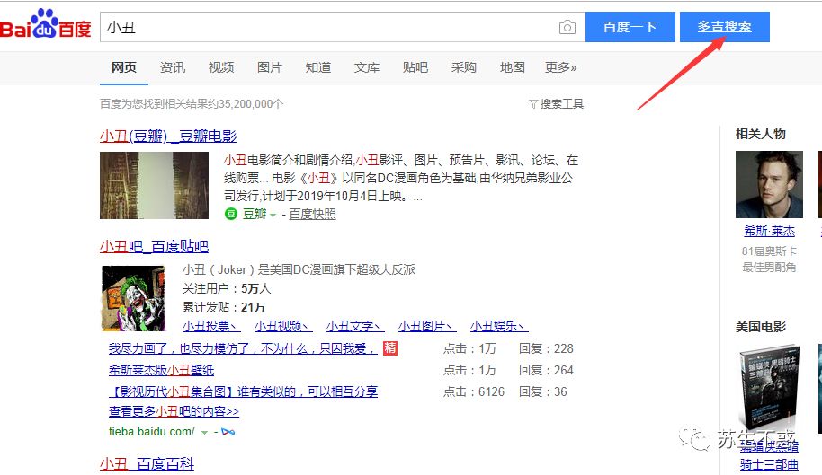
Task: Switch to the 地图 tab
Action: click(x=513, y=67)
